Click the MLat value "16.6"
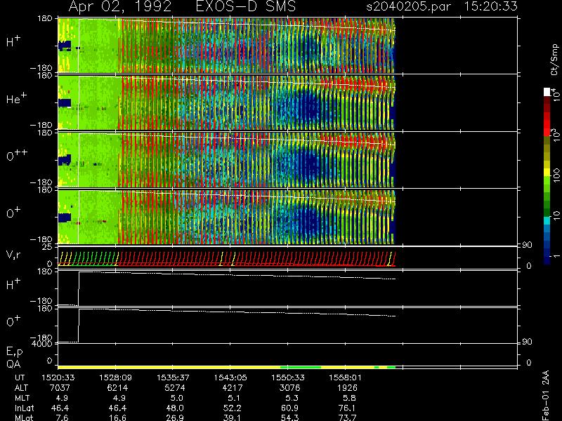Viewport: 562px width, 421px height. (x=117, y=417)
